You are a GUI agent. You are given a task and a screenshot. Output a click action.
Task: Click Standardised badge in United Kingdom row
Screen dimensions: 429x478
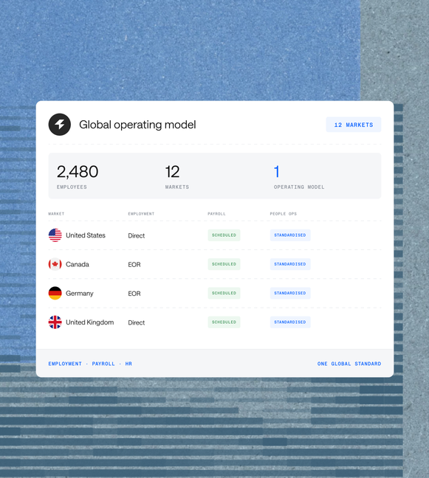pos(290,322)
